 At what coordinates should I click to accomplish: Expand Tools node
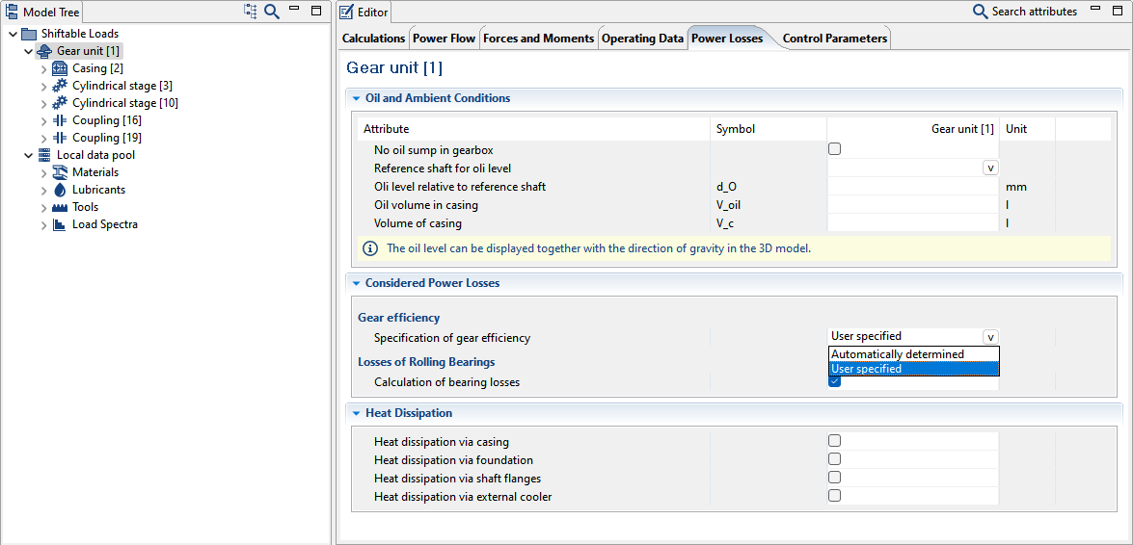tap(44, 207)
